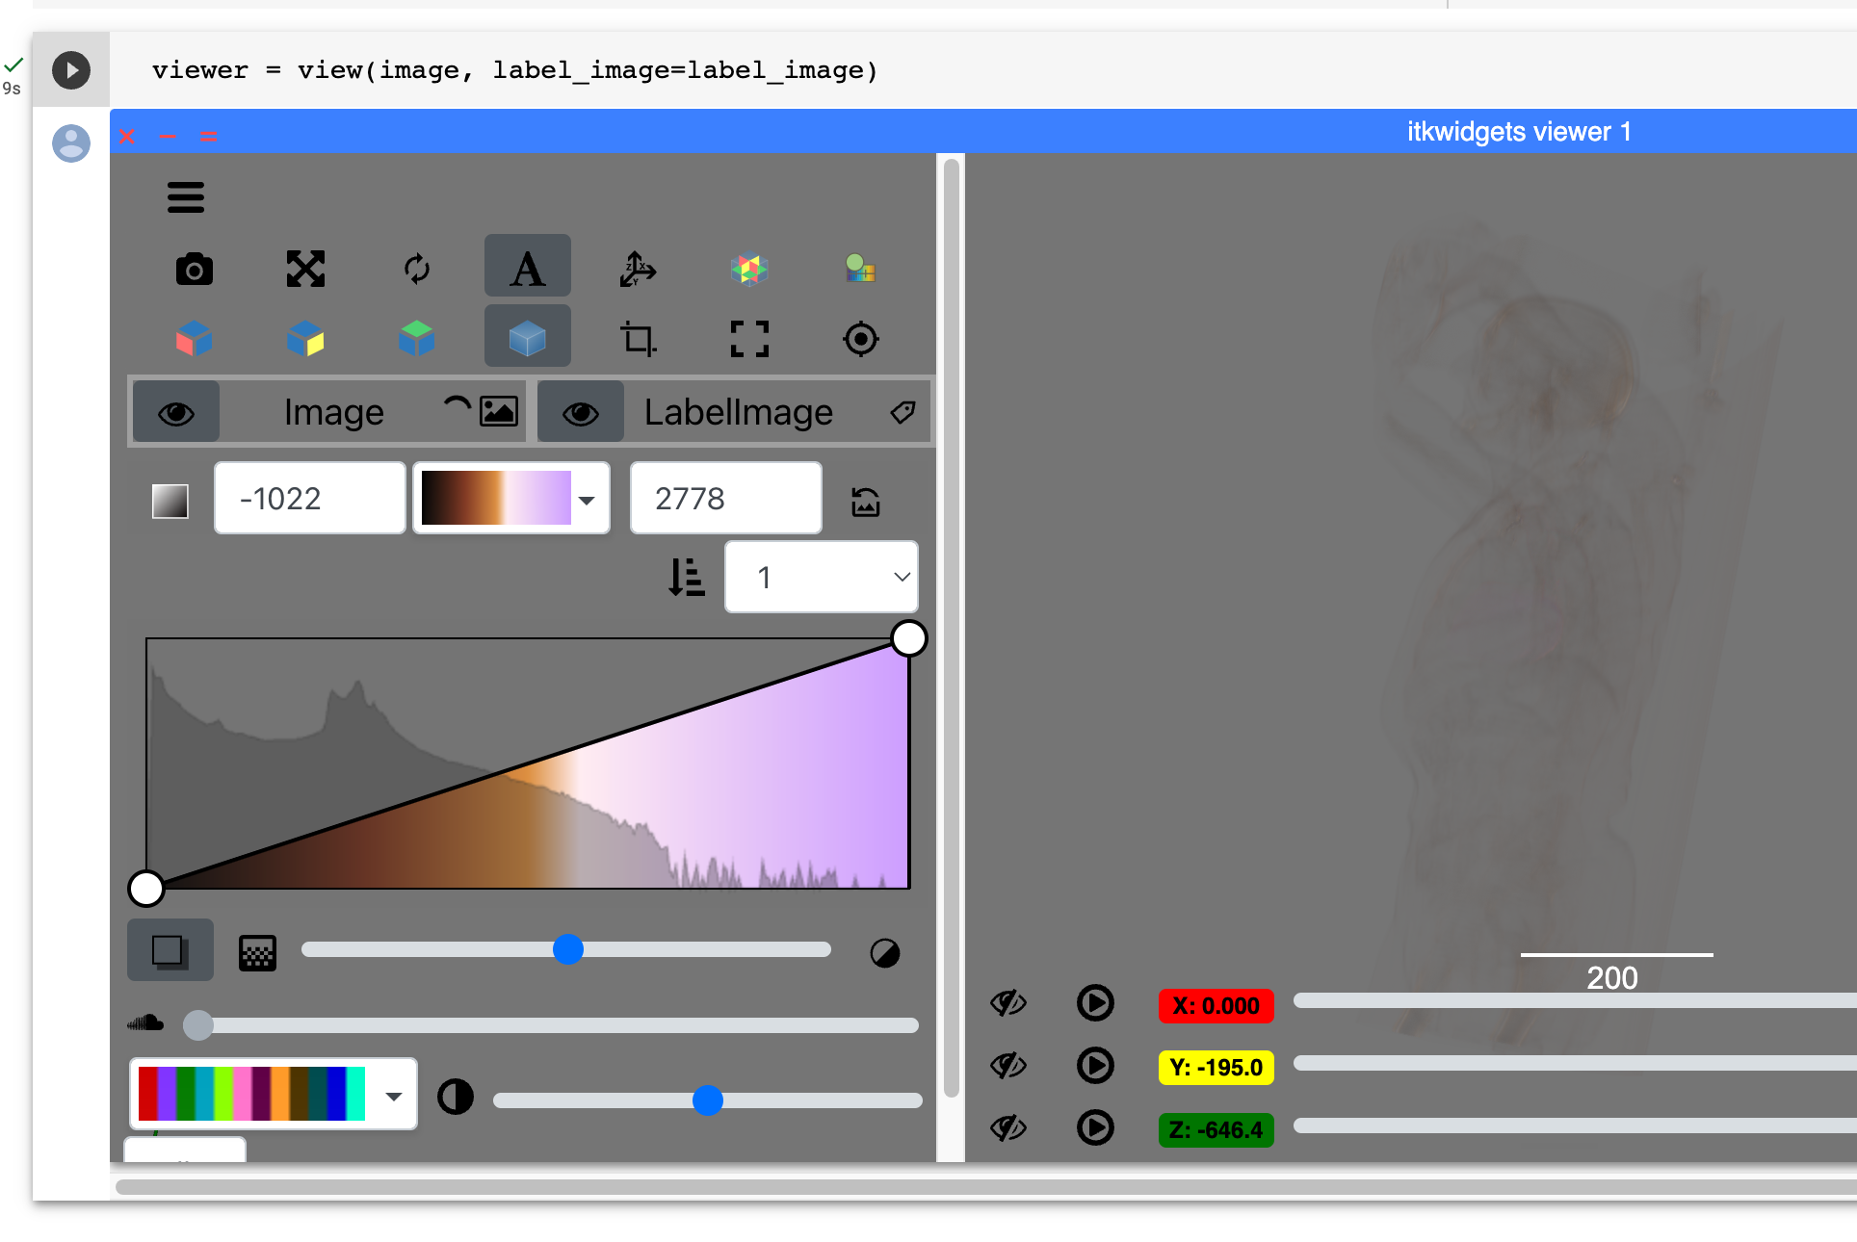
Task: Select the LabelImage layer tab
Action: [739, 412]
